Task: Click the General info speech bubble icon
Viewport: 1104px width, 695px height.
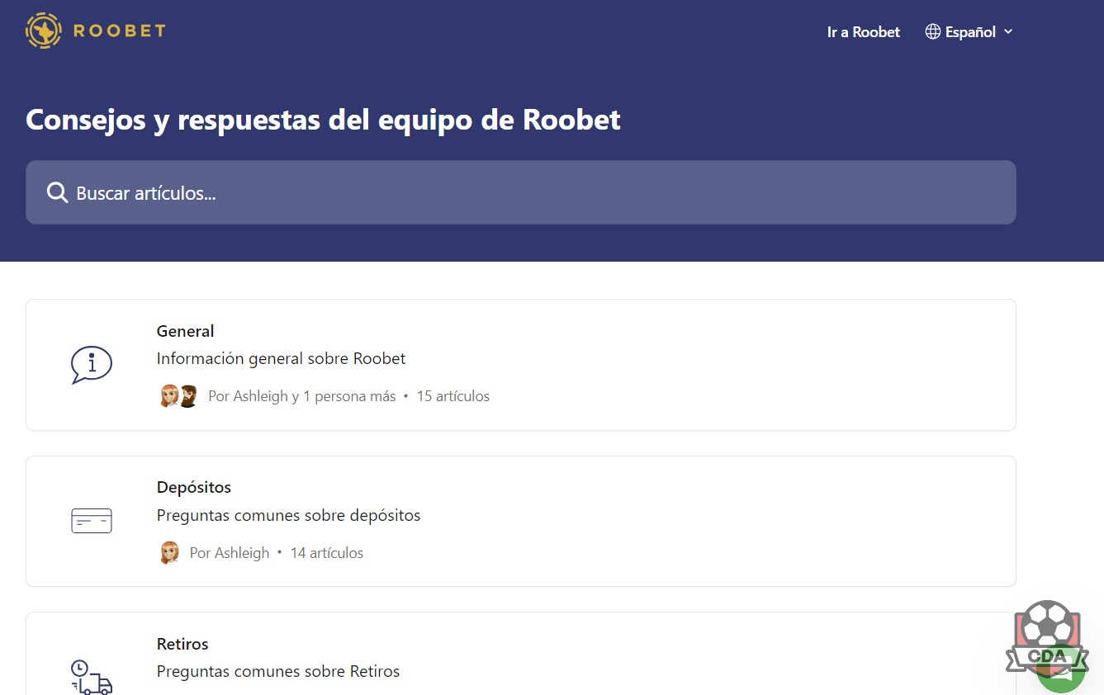Action: 92,364
